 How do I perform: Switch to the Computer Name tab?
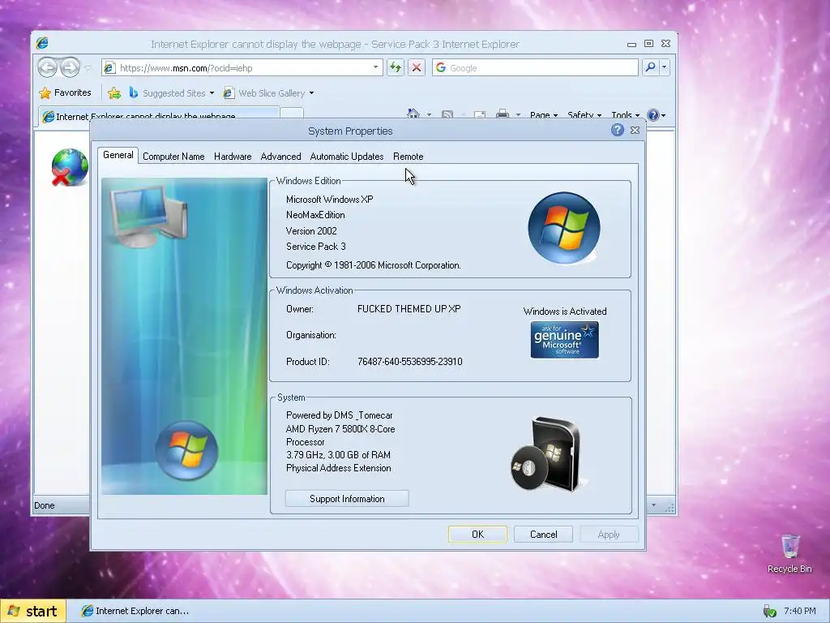click(173, 157)
